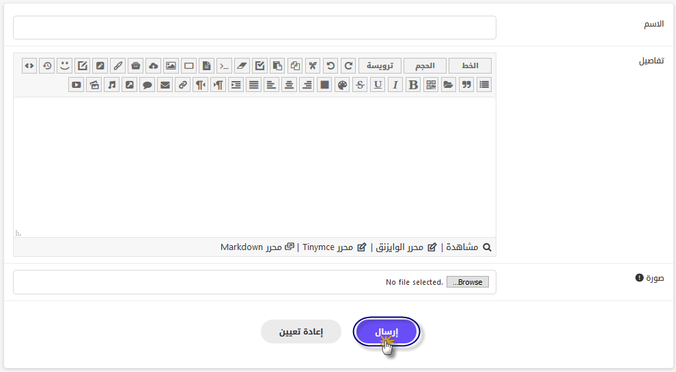Click the indent icon

pyautogui.click(x=236, y=84)
